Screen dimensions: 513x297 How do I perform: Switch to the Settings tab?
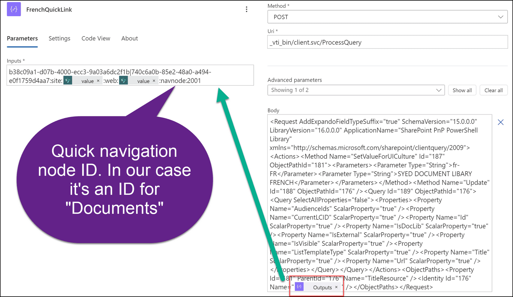[x=59, y=38]
